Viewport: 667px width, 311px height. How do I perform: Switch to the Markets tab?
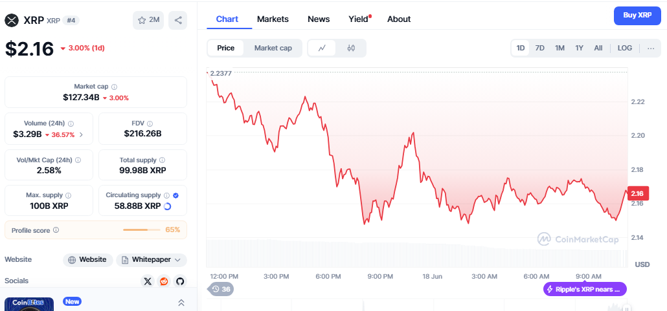[273, 19]
